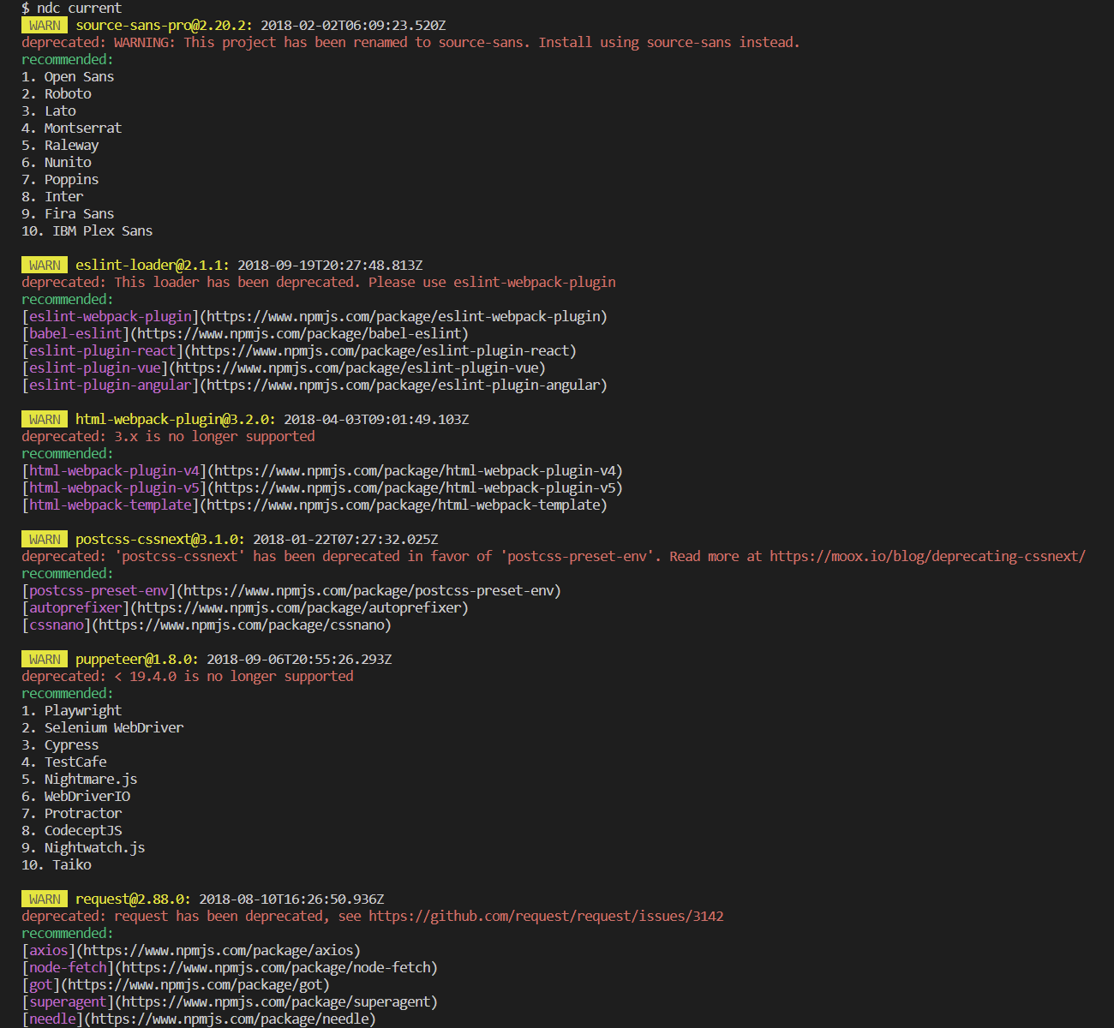
Task: Click the timestamp 2018-04-03T09:01:49.103Z
Action: (376, 420)
